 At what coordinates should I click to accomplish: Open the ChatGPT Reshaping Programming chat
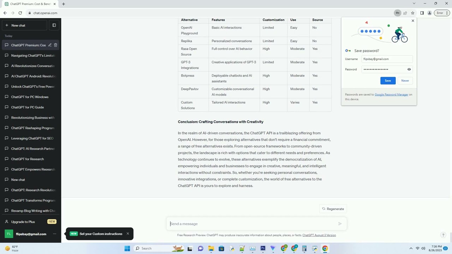[x=30, y=128]
